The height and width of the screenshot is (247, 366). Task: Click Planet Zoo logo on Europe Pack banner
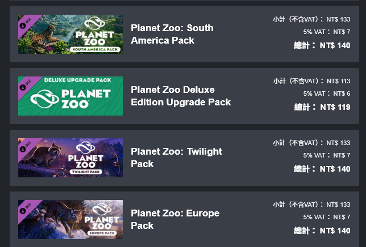102,216
